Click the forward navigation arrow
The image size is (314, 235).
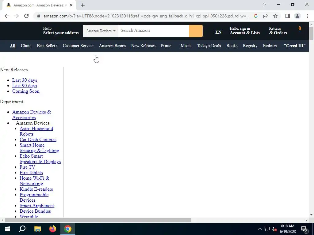tap(17, 16)
